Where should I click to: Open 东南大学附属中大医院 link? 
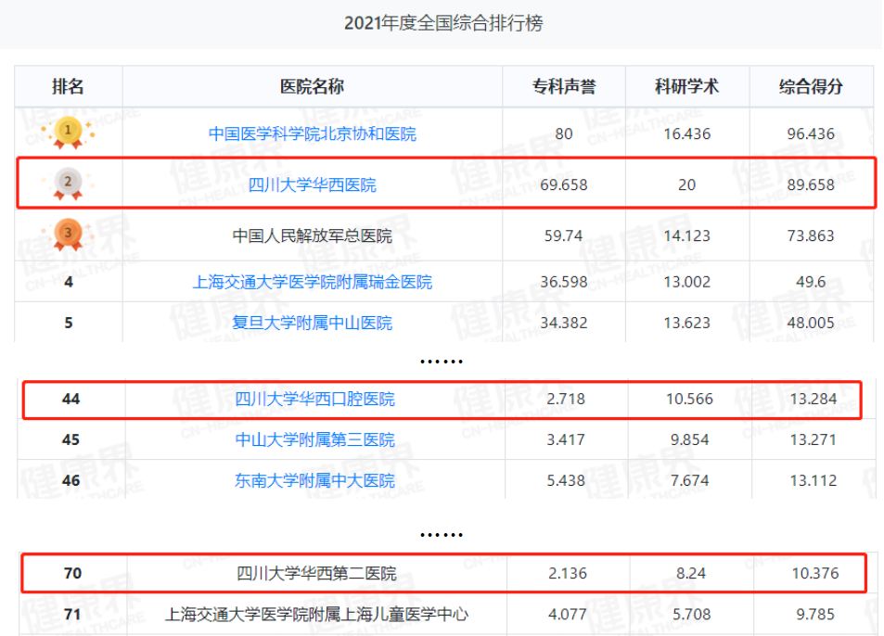314,480
